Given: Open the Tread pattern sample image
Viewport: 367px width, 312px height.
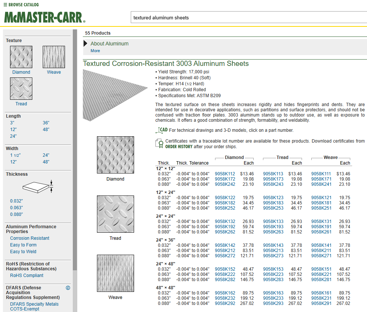Looking at the screenshot, I should [116, 214].
